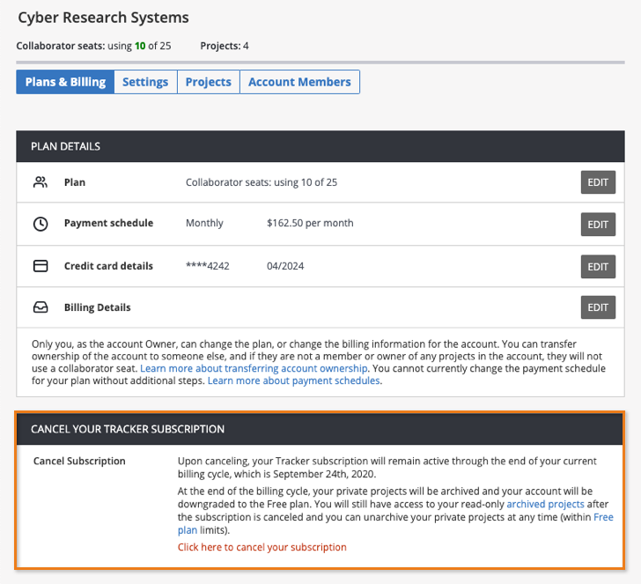This screenshot has height=584, width=641.
Task: Switch to the Settings tab
Action: (x=145, y=82)
